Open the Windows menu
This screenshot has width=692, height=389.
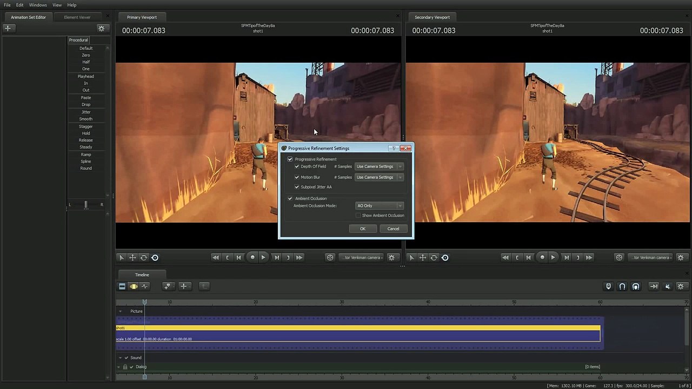(x=38, y=5)
